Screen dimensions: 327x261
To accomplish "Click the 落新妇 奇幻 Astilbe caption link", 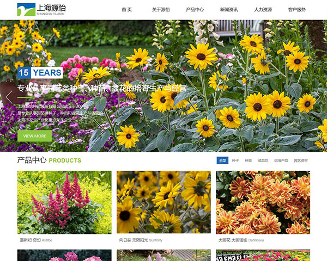I will [x=36, y=240].
